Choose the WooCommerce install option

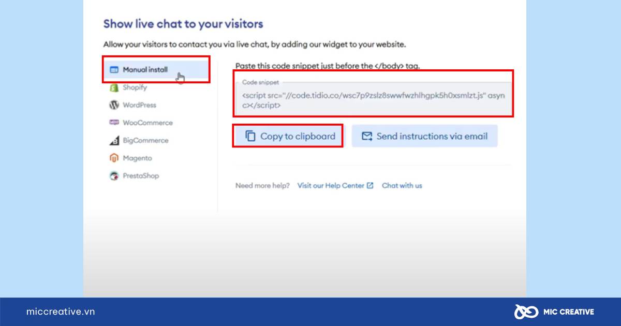pos(141,123)
